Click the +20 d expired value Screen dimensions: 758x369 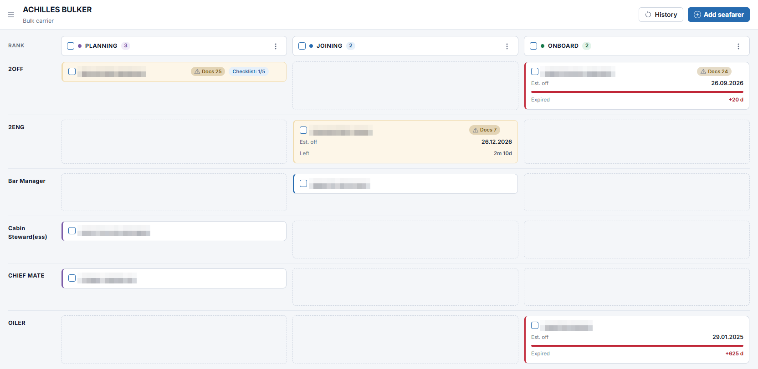[x=736, y=100]
